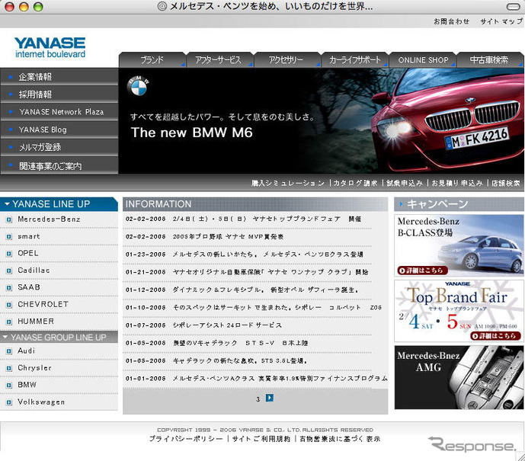Click the square icon beside Mercedes-Benz
Viewport: 525px width, 461px height.
click(9, 219)
